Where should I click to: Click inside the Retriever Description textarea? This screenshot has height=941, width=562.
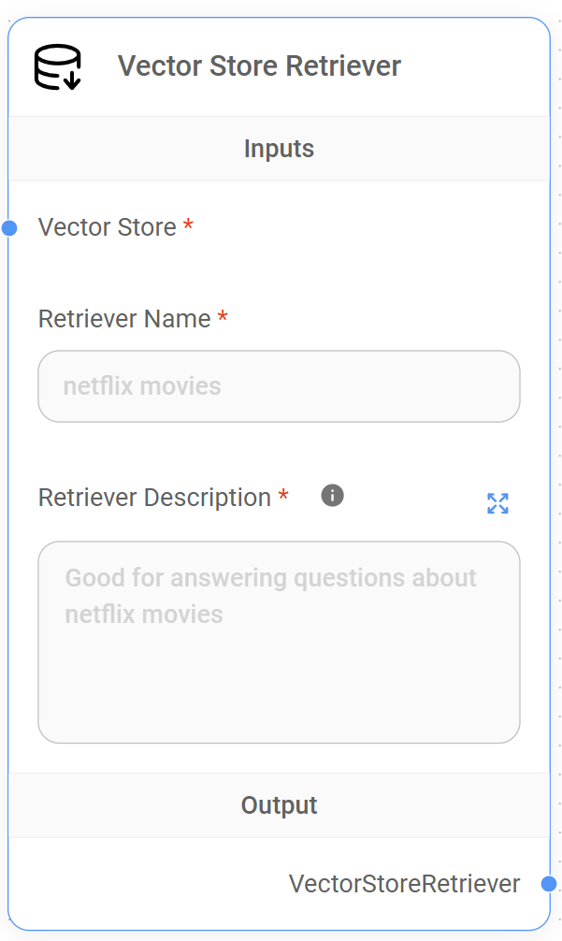[279, 641]
